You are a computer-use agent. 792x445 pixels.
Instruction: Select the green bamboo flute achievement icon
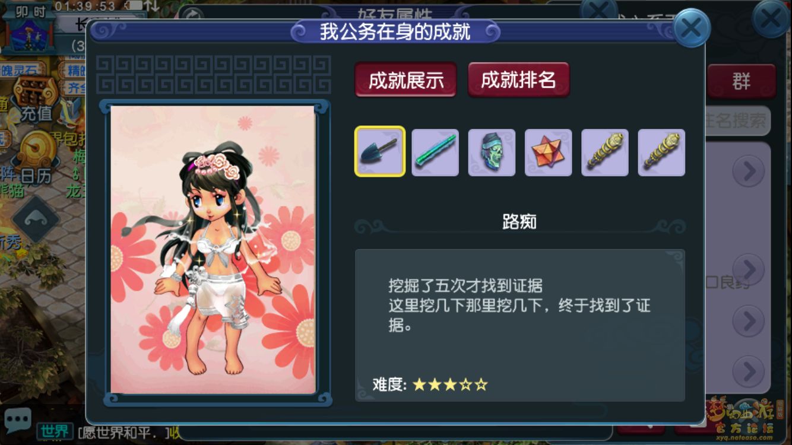point(435,152)
